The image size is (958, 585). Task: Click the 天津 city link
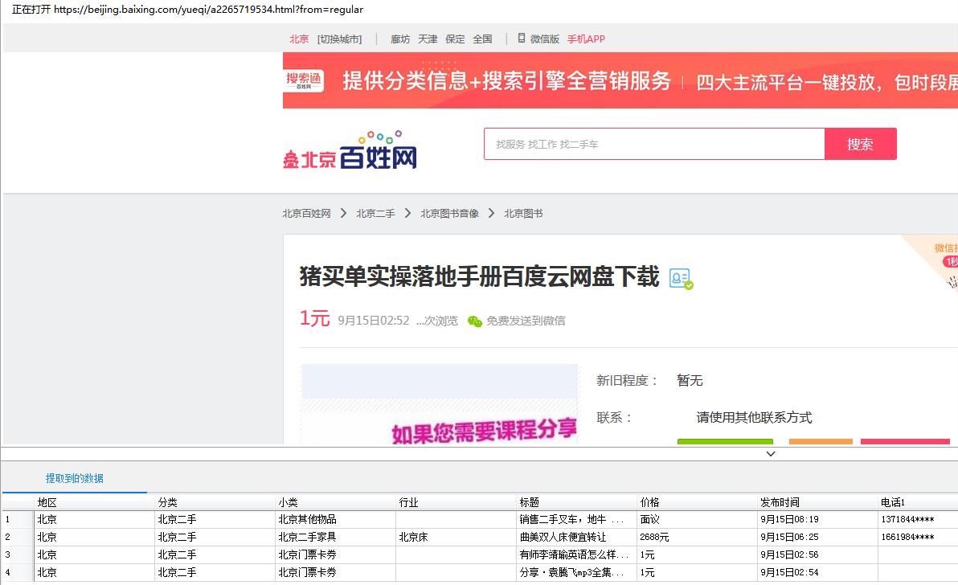click(x=428, y=38)
